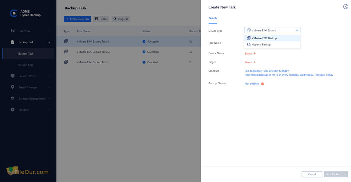Click the Target Storage location pin icon

[x=13, y=87]
